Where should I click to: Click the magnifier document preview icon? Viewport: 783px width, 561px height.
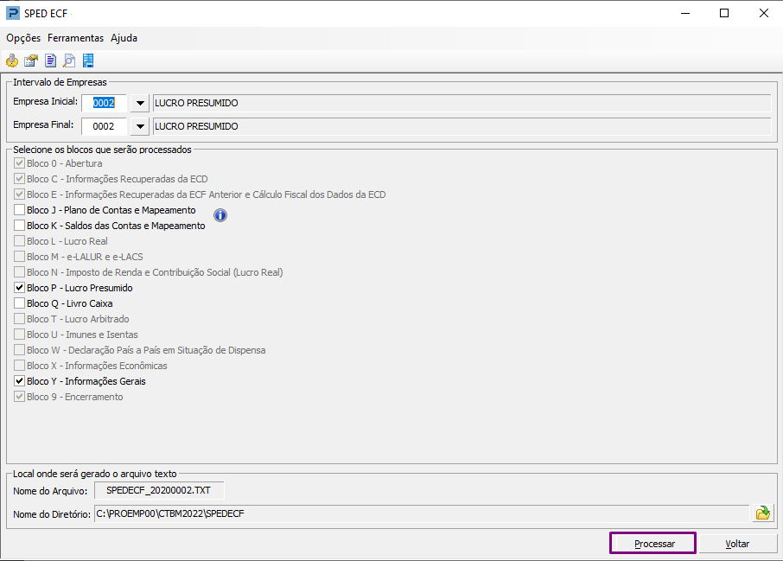(x=69, y=61)
